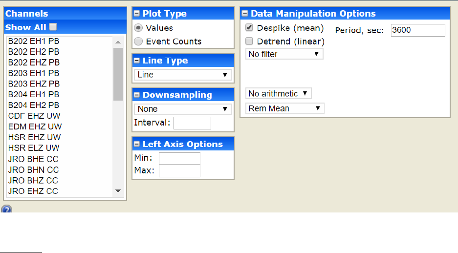458x253 pixels.
Task: Select channel CDF EHZ UW
Action: tap(34, 116)
